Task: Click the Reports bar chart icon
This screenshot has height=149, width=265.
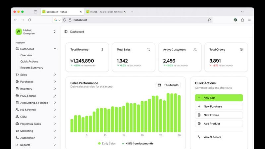Action: tap(17, 145)
